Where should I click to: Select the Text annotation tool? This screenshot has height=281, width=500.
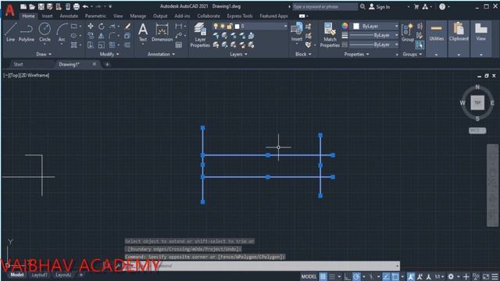click(143, 32)
